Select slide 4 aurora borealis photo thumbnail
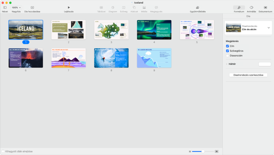 pos(154,30)
